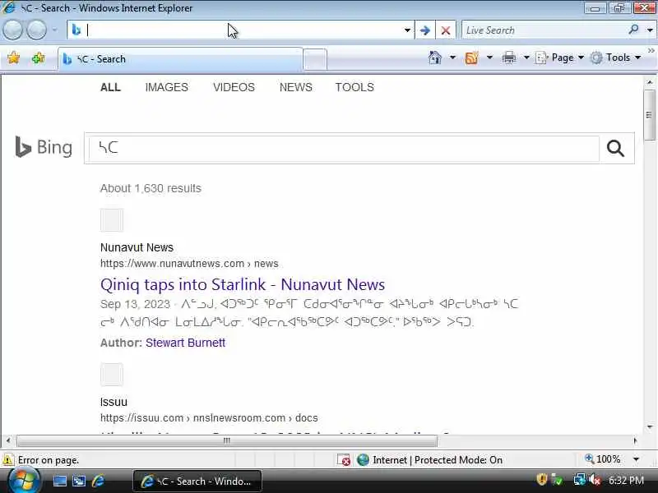Click the vertical scrollbar thumb
This screenshot has width=658, height=493.
pos(650,115)
